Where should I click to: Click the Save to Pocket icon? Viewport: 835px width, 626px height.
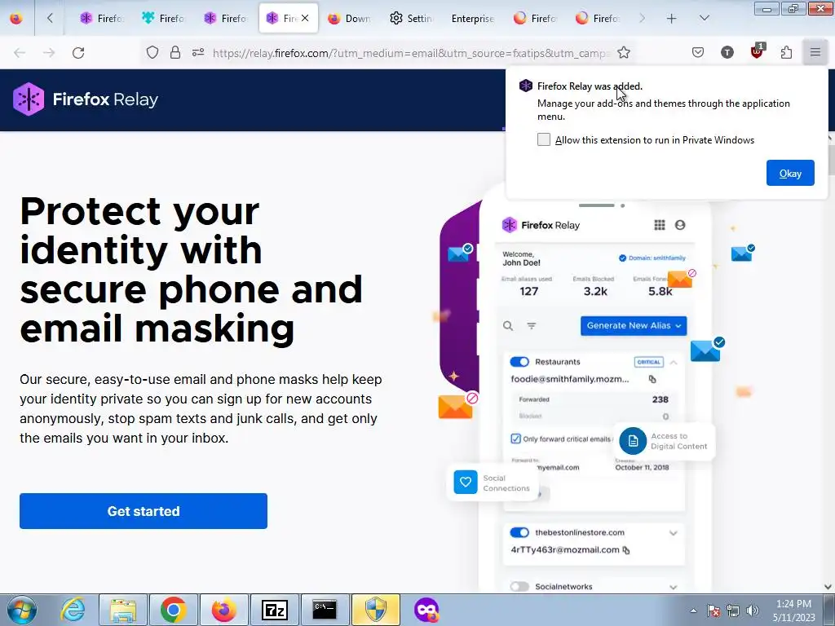698,52
